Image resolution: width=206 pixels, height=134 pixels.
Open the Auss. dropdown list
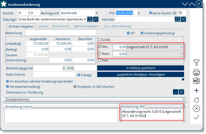point(181,54)
